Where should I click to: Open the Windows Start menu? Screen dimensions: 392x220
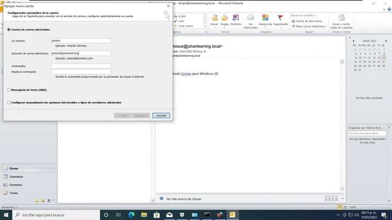6,215
